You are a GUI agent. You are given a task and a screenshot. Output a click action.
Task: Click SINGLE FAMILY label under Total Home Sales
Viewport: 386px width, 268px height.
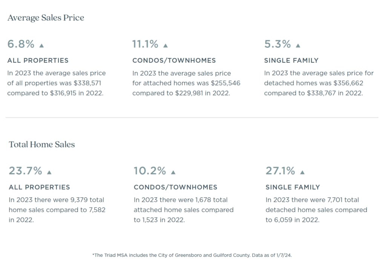pyautogui.click(x=293, y=187)
